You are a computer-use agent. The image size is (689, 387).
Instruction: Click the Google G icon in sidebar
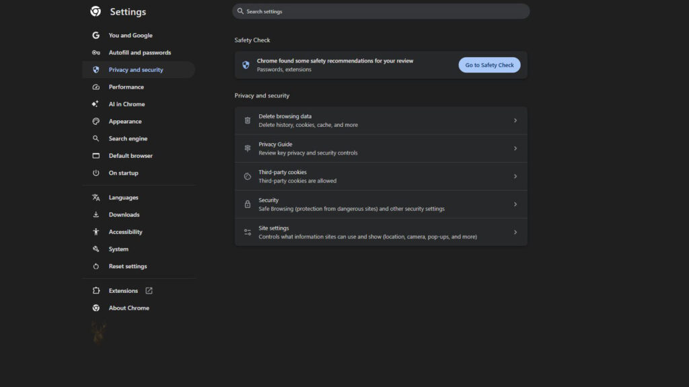click(96, 35)
